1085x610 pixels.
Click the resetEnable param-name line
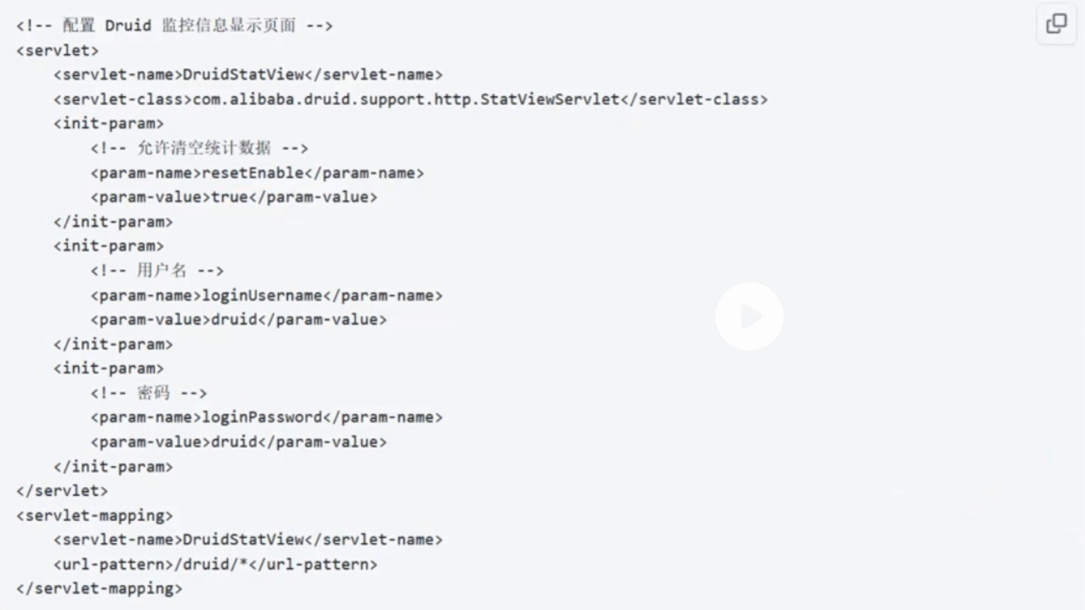pyautogui.click(x=257, y=173)
